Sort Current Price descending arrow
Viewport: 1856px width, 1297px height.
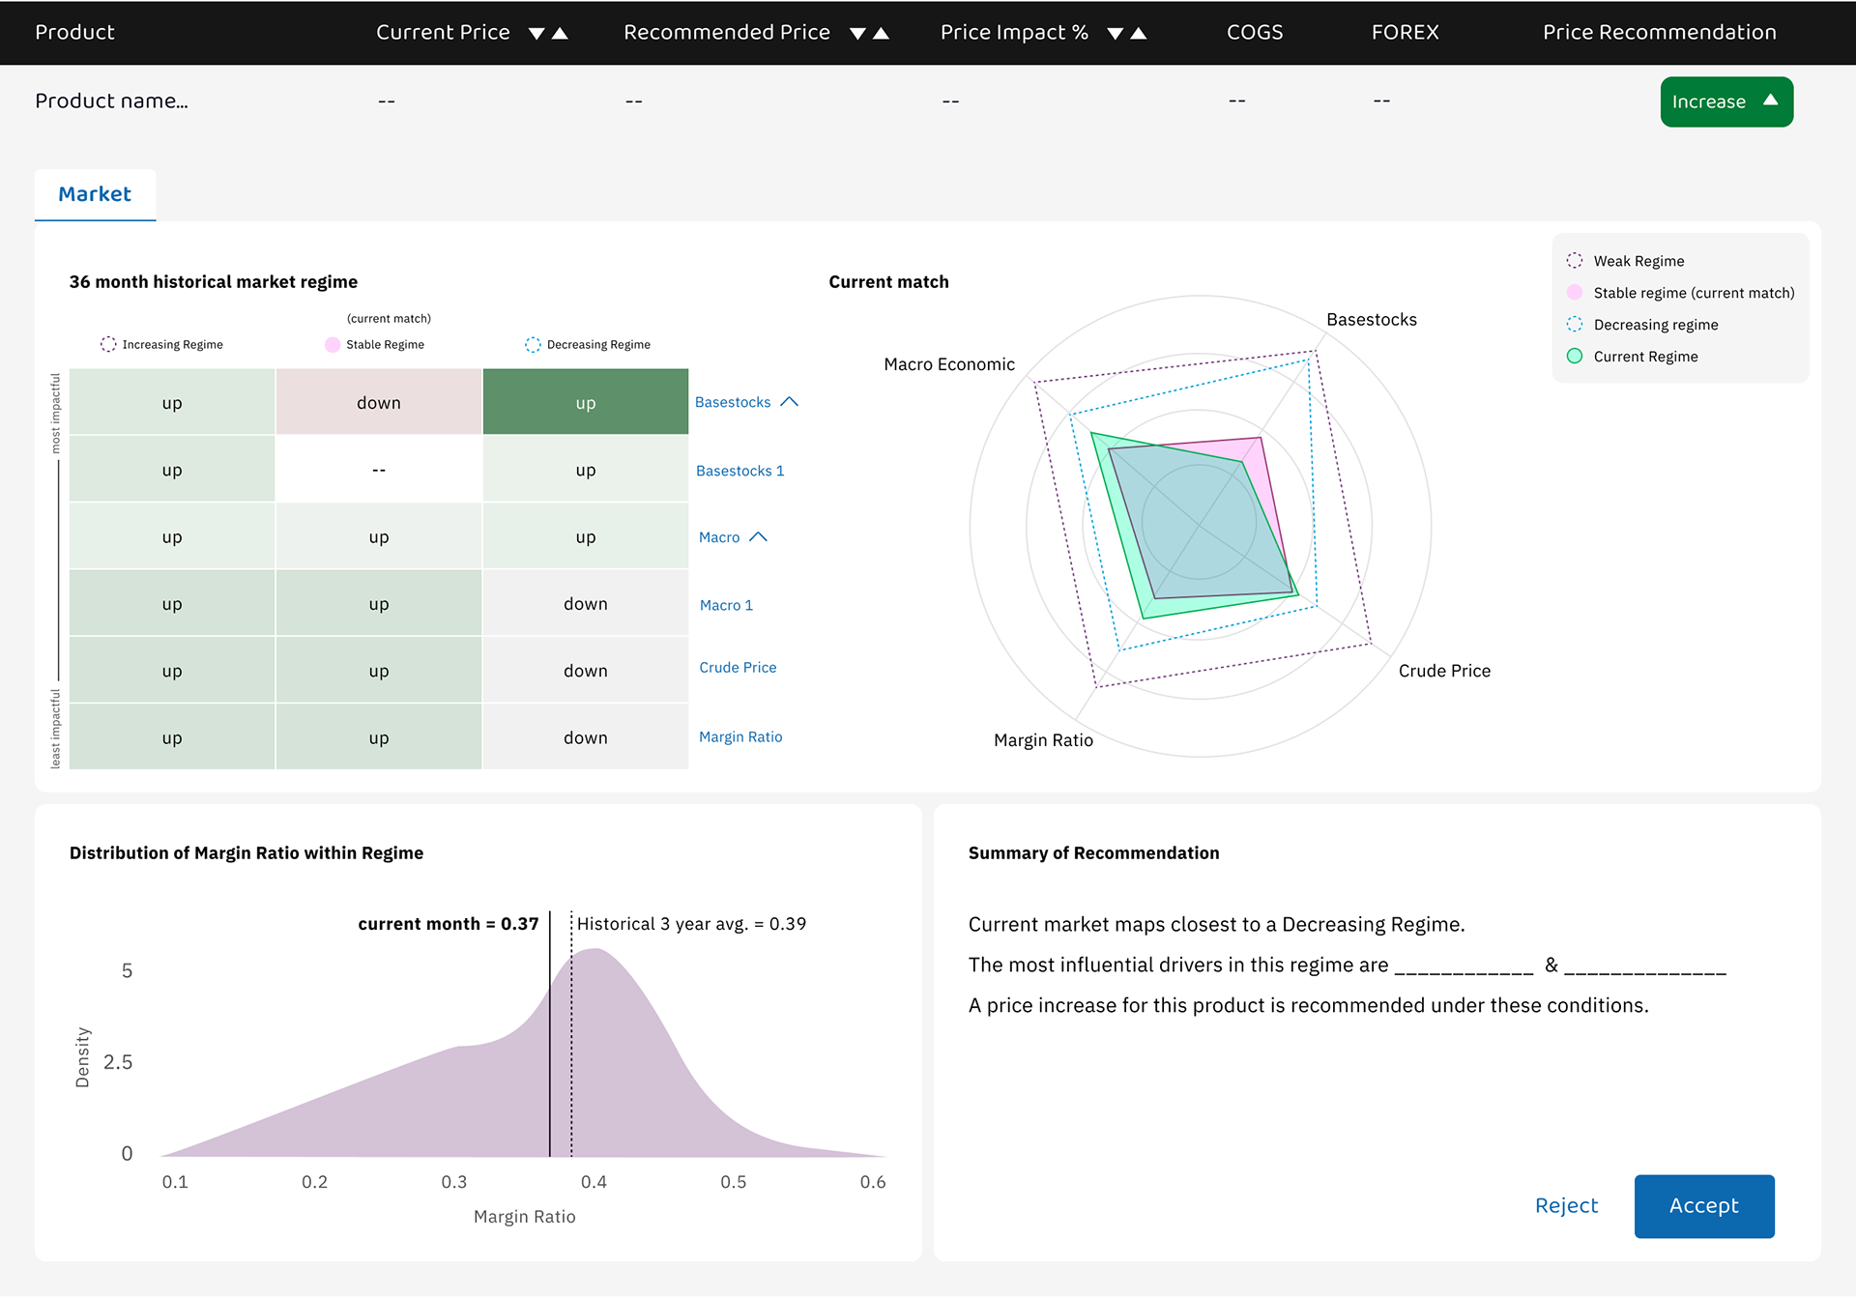click(536, 34)
